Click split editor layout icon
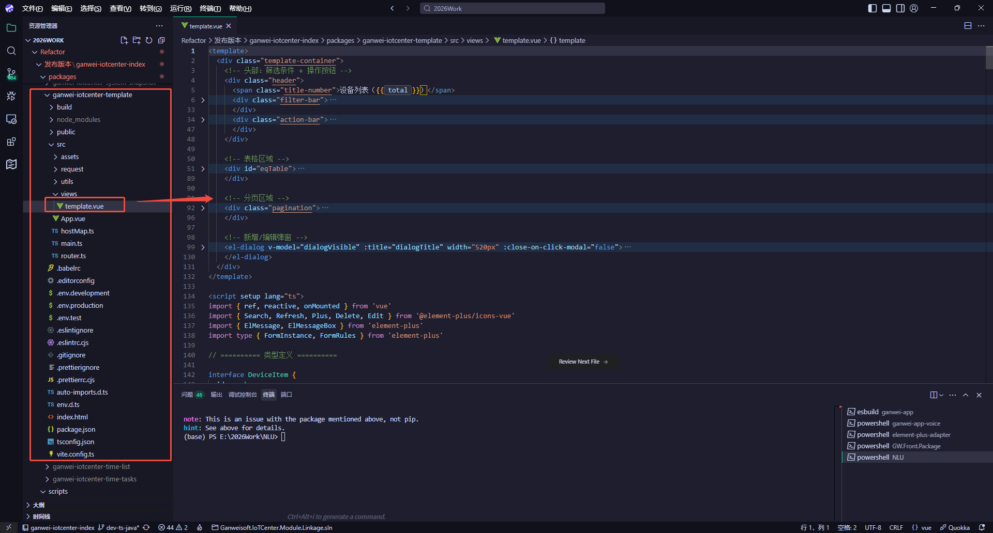Image resolution: width=993 pixels, height=533 pixels. [x=968, y=26]
